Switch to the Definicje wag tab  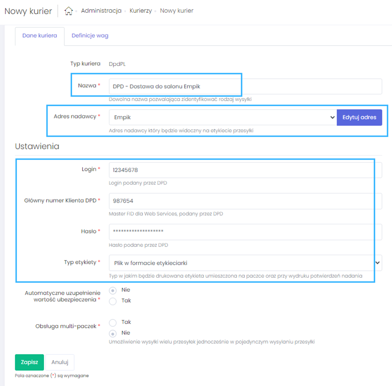click(x=90, y=36)
